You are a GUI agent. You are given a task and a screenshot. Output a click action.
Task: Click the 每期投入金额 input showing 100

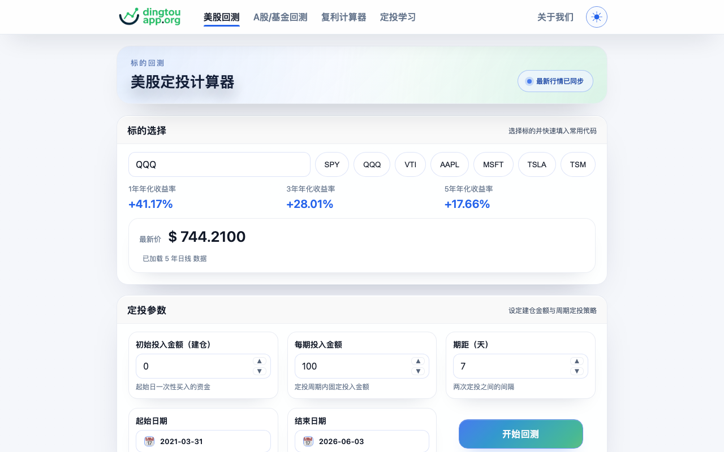point(362,366)
